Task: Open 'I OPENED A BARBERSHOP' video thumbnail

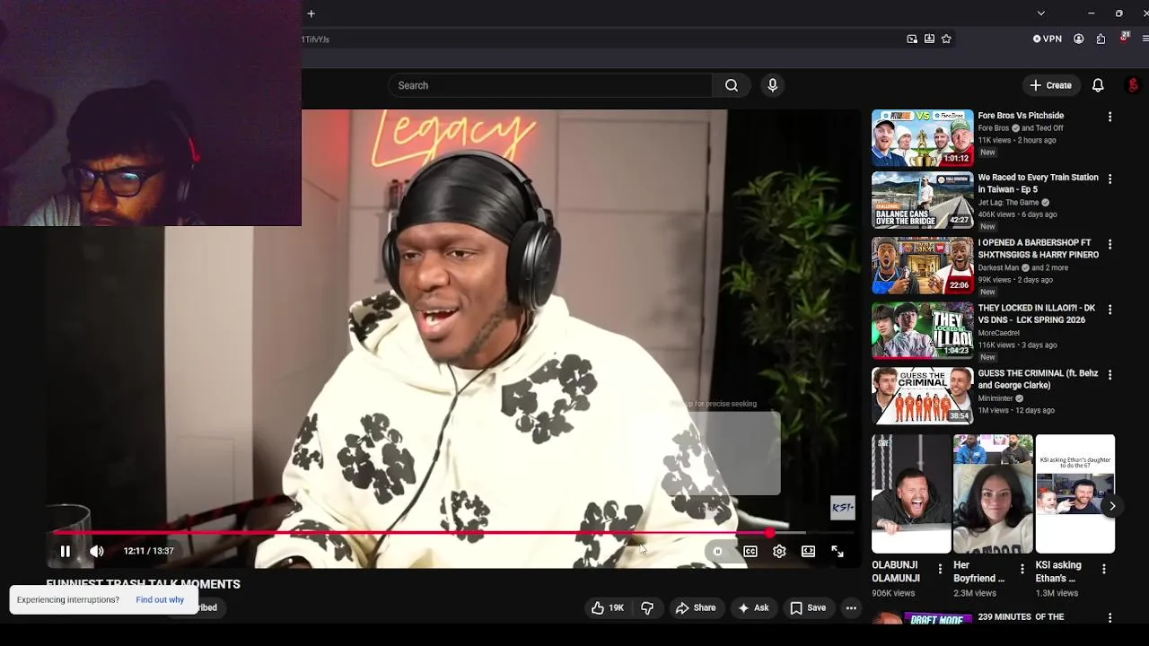Action: (922, 266)
